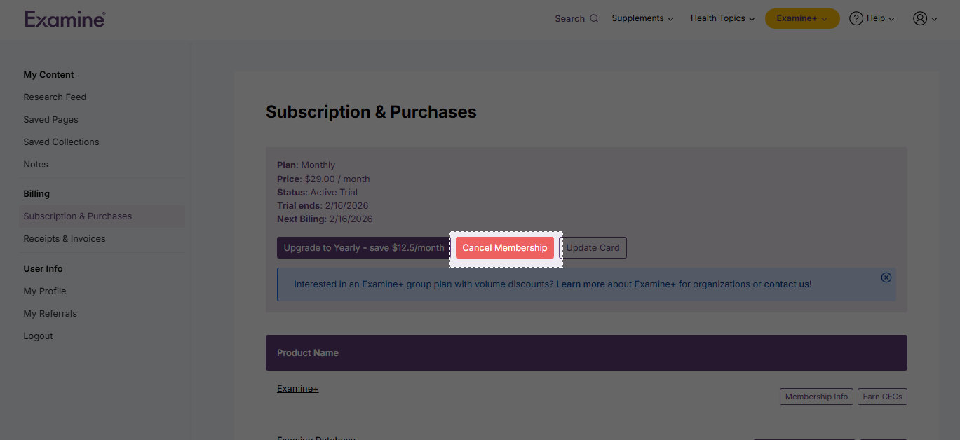Follow the Learn more link
This screenshot has height=440, width=960.
click(581, 284)
